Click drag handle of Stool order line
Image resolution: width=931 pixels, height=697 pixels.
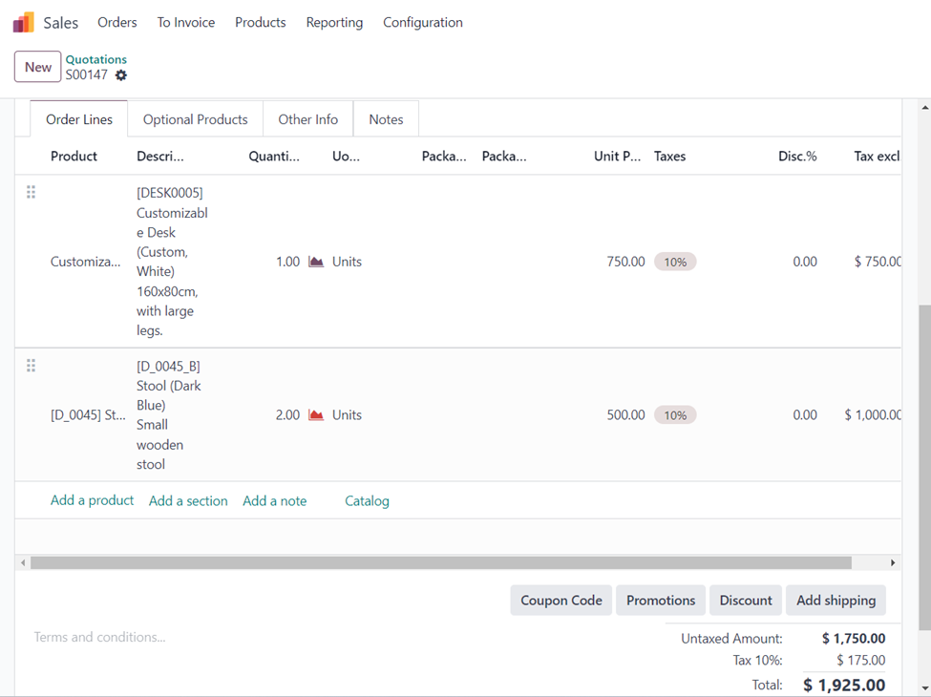click(x=31, y=366)
